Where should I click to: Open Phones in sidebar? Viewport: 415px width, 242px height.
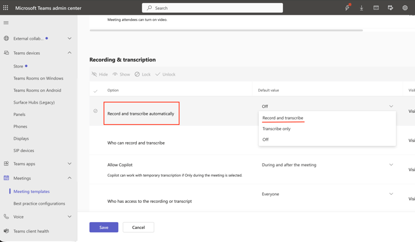tap(20, 127)
